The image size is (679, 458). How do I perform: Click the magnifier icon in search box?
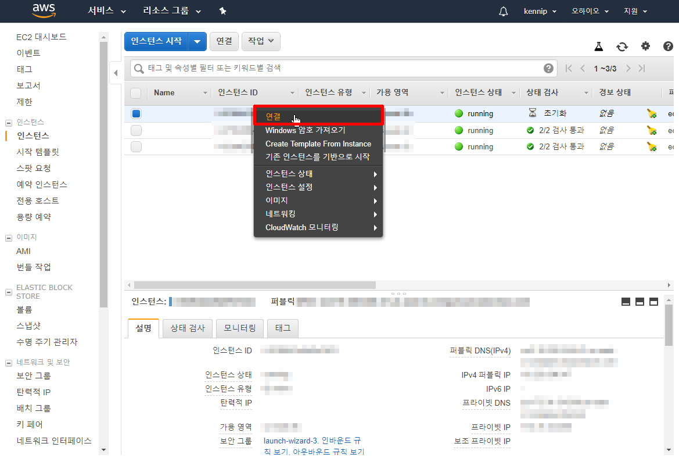tap(139, 69)
